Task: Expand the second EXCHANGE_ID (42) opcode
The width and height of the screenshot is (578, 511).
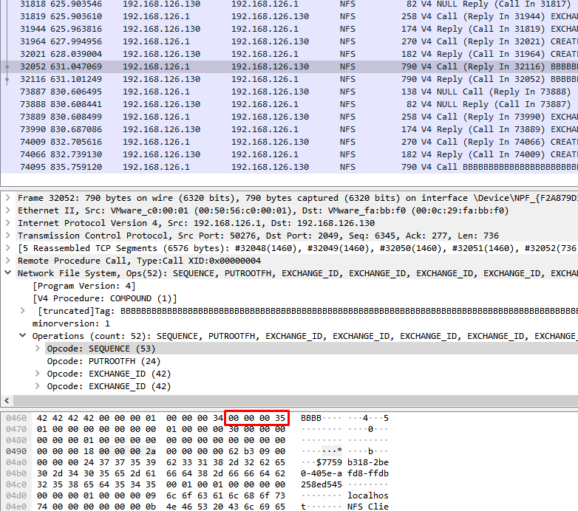Action: click(x=37, y=386)
